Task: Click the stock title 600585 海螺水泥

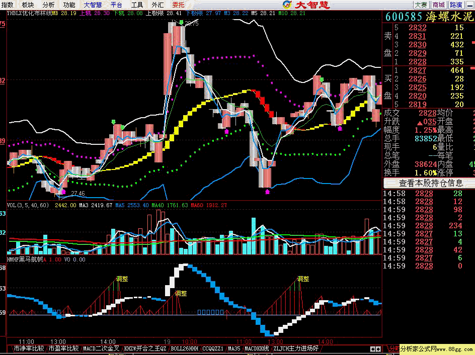Action: (430, 17)
